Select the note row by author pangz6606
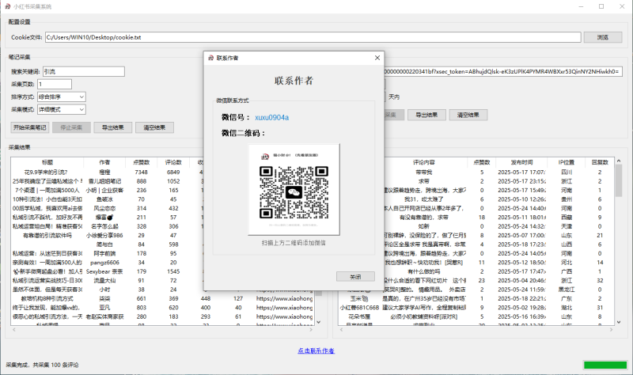The image size is (633, 375). [x=104, y=263]
